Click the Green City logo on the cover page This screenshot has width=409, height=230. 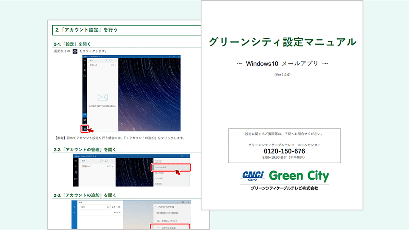tap(299, 176)
